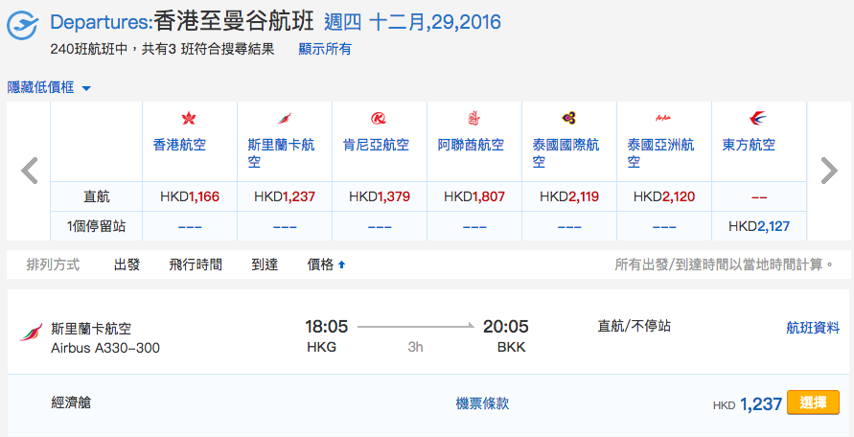Click the 3h flight duration
This screenshot has width=854, height=437.
pos(416,347)
